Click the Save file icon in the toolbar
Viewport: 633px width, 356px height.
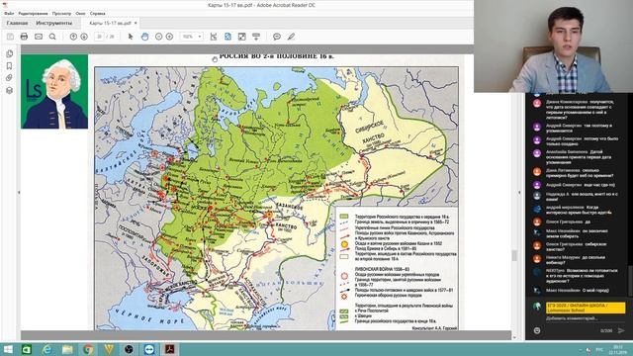(10, 37)
